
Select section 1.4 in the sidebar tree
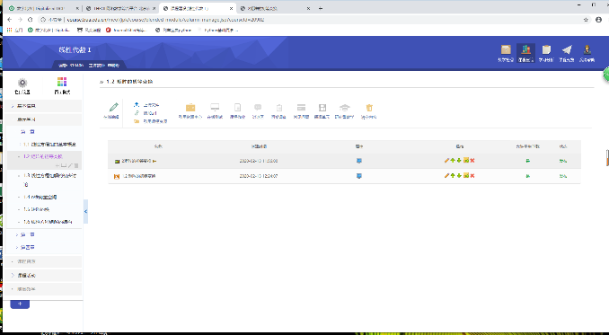(40, 197)
